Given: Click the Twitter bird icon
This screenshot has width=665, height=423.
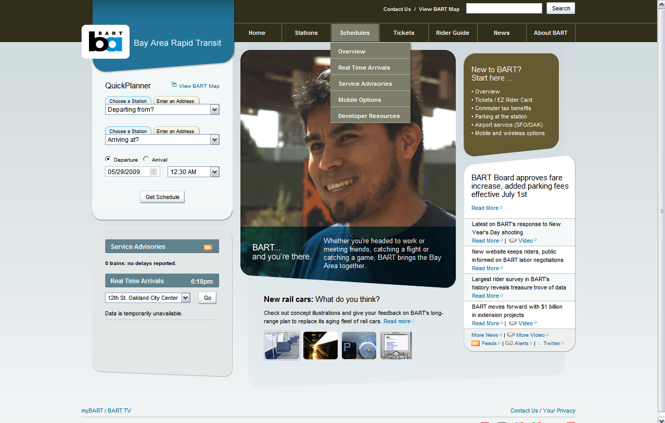Looking at the screenshot, I should tap(539, 343).
